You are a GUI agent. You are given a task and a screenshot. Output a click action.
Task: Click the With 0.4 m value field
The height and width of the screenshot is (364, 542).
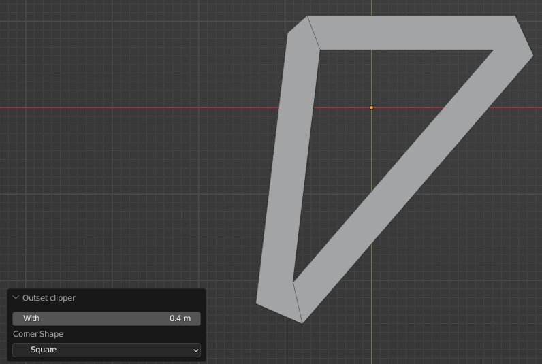(x=106, y=318)
